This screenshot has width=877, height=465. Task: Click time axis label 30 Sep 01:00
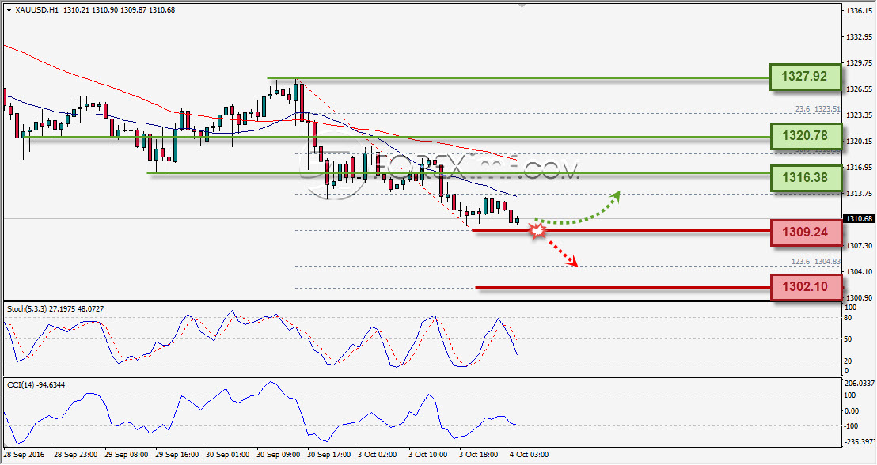coord(227,455)
